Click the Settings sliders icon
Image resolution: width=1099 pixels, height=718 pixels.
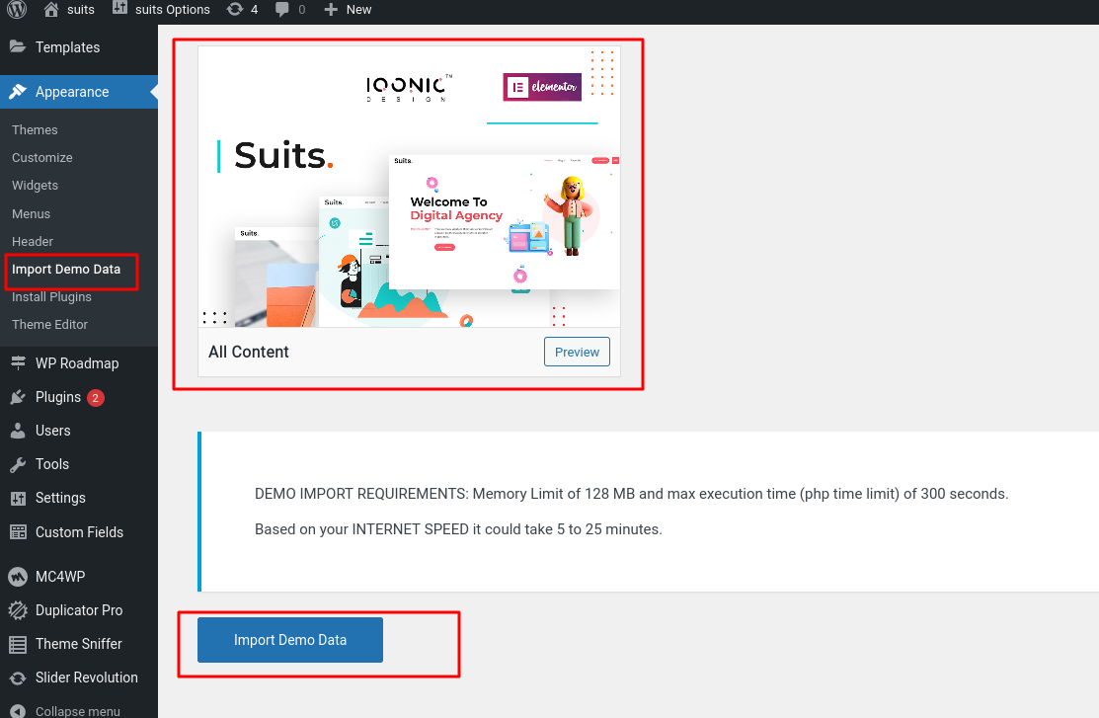point(18,498)
